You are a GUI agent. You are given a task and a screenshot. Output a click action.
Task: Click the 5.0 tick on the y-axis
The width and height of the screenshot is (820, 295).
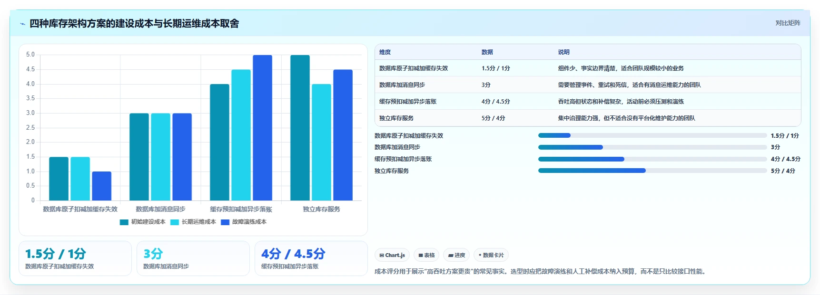(30, 55)
